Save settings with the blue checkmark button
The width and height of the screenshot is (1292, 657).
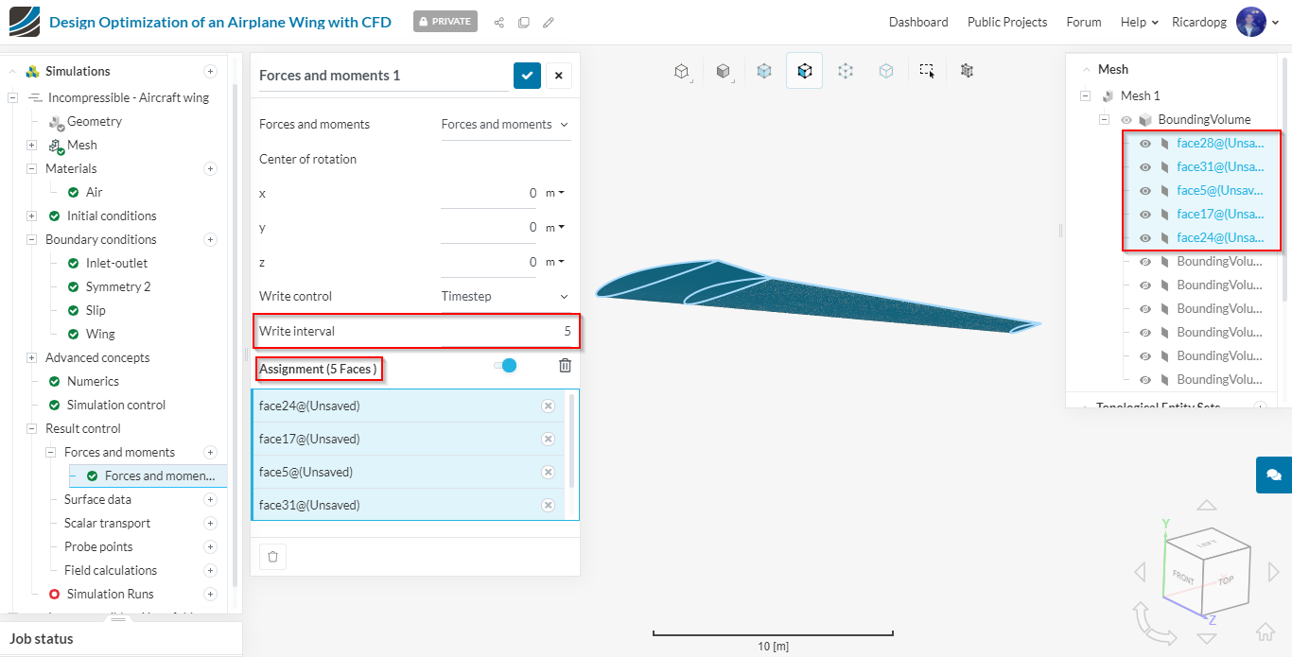tap(527, 76)
